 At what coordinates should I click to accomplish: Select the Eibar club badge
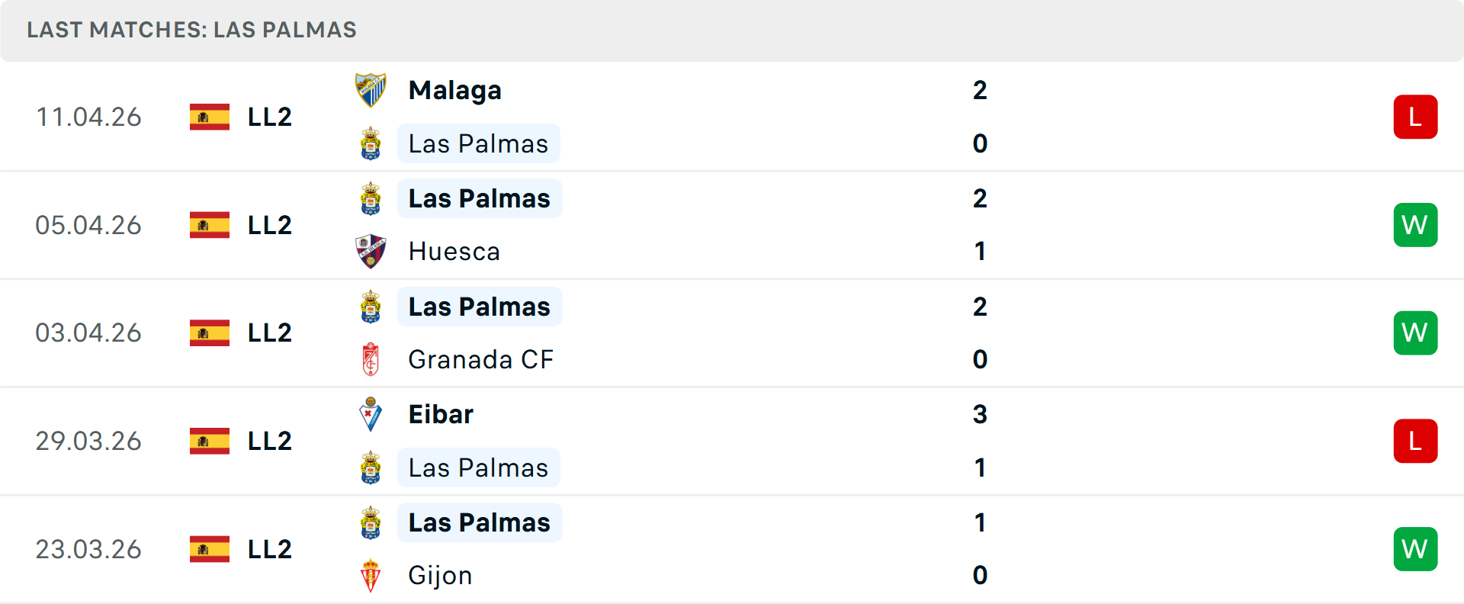371,414
